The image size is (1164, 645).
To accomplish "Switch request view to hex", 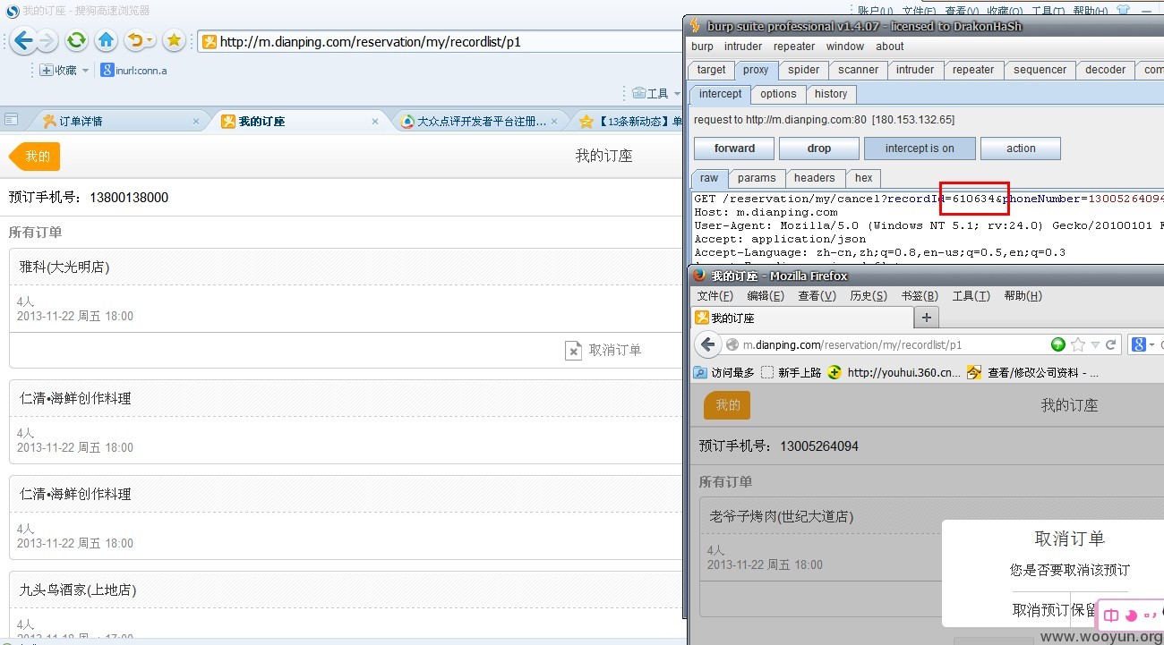I will tap(864, 178).
